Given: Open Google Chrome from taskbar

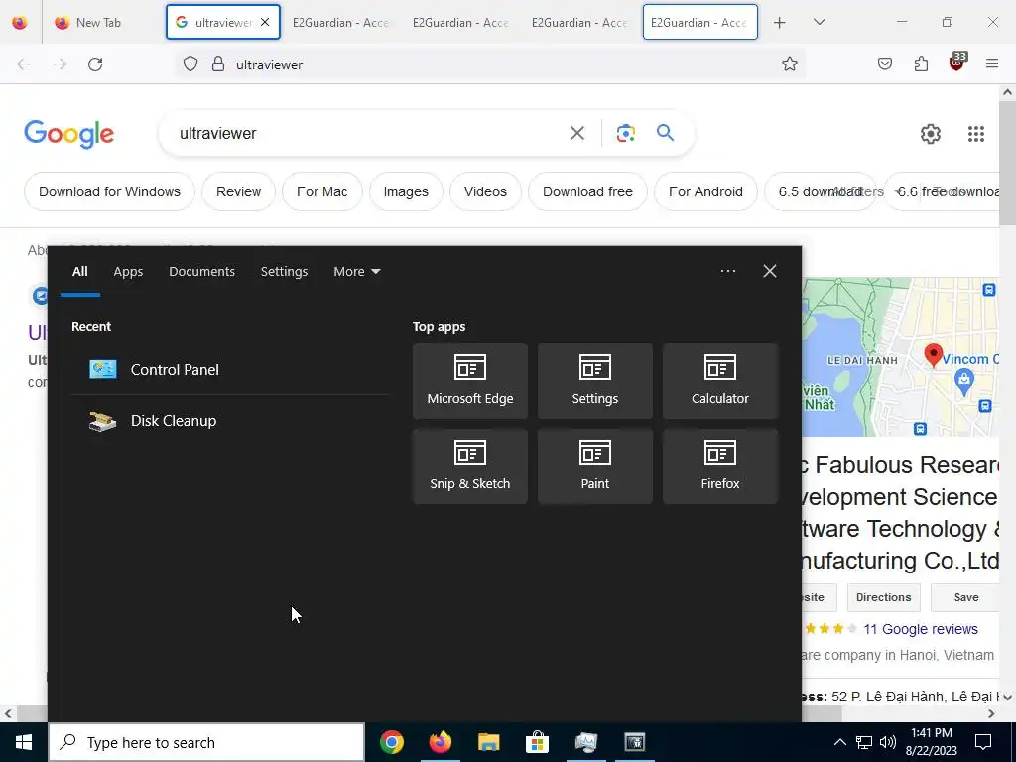Looking at the screenshot, I should pyautogui.click(x=391, y=742).
